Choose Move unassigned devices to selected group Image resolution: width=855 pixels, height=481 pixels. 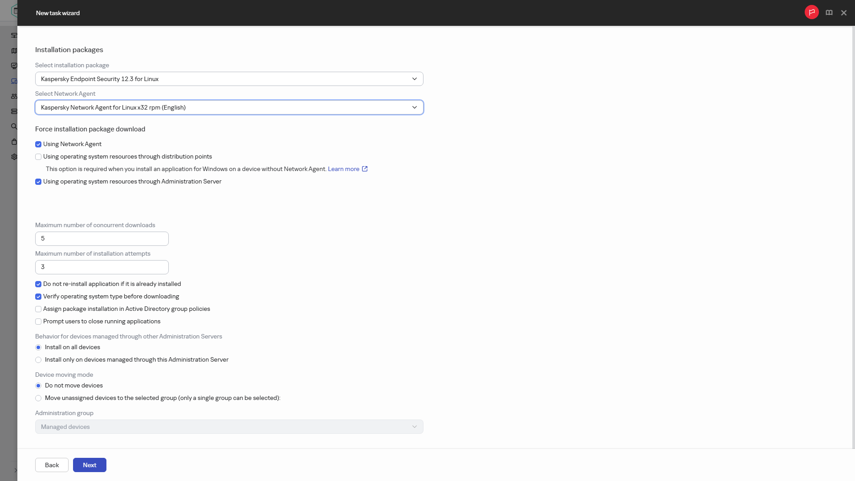coord(38,398)
